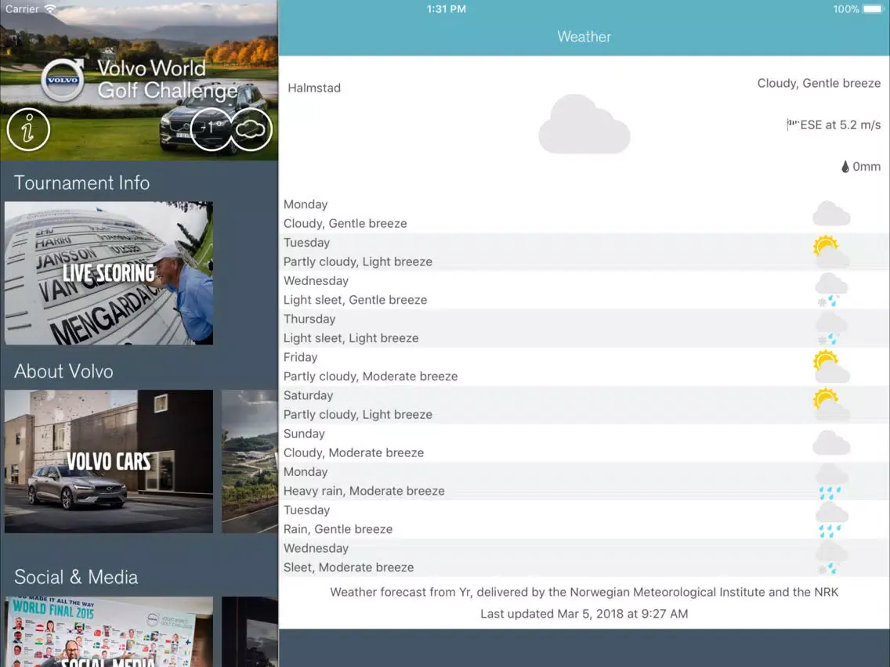Tap the Wi-Fi icon in status bar
The image size is (890, 667).
click(51, 9)
